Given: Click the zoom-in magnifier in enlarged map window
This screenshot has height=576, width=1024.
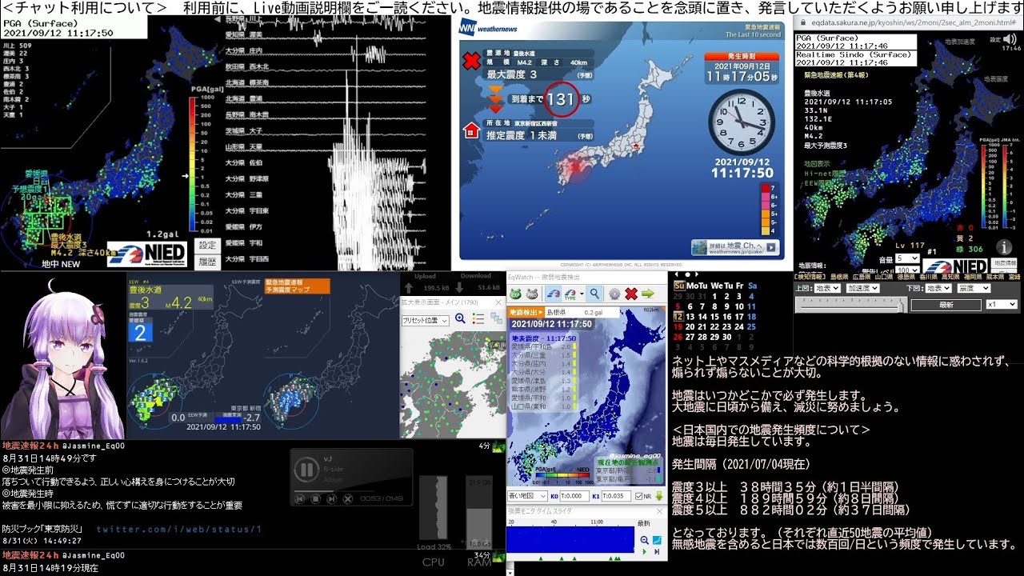Looking at the screenshot, I should (460, 318).
